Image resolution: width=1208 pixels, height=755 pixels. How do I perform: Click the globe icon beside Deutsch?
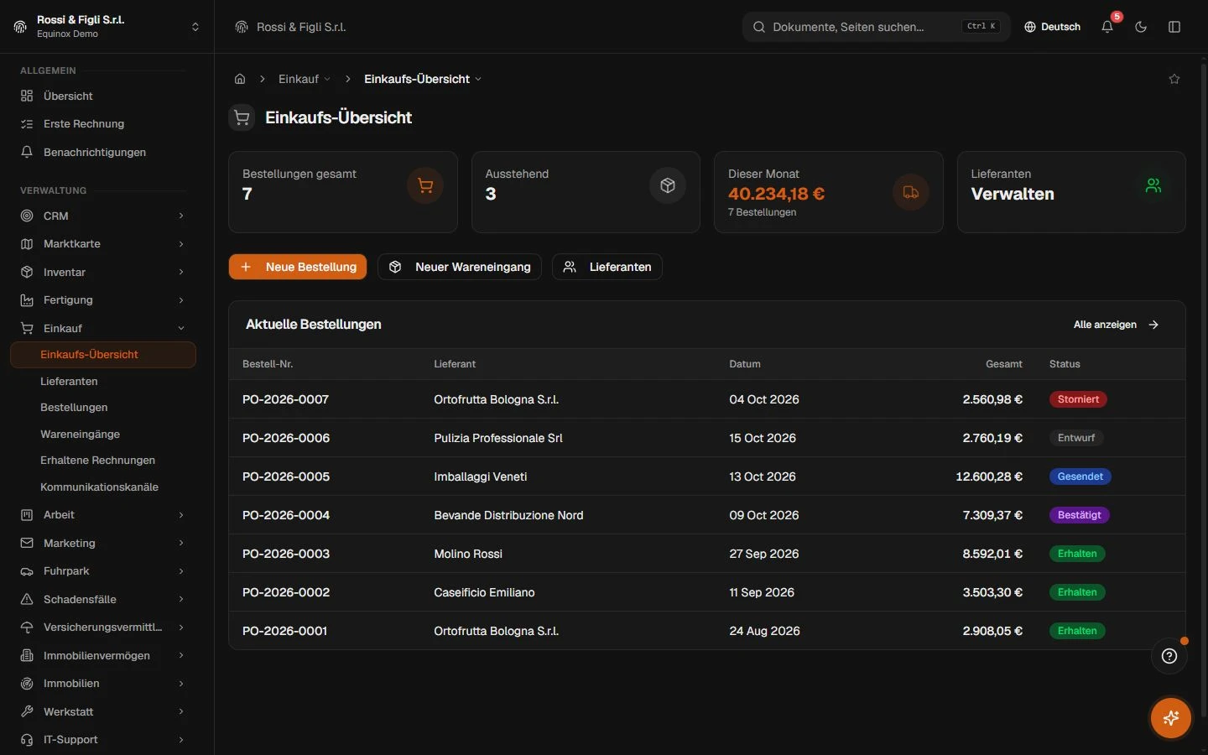tap(1030, 27)
